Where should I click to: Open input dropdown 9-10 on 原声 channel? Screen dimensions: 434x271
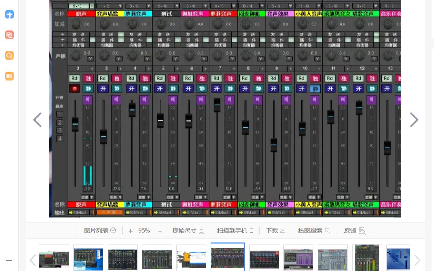click(92, 6)
